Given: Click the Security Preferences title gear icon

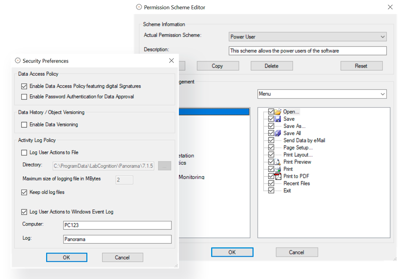Looking at the screenshot, I should point(18,61).
